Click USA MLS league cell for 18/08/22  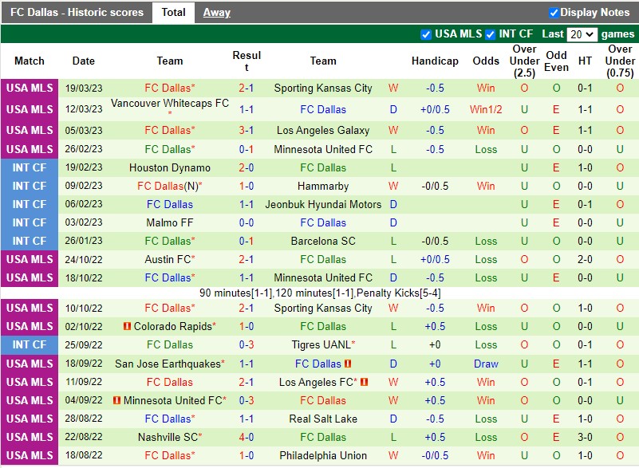[30, 455]
